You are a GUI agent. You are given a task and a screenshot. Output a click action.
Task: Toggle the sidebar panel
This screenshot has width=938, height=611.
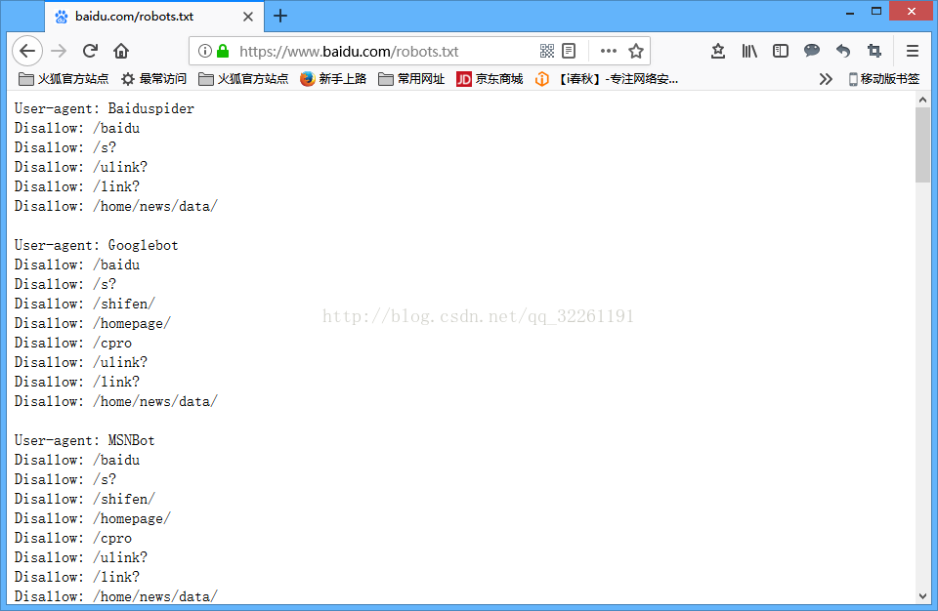pos(781,51)
